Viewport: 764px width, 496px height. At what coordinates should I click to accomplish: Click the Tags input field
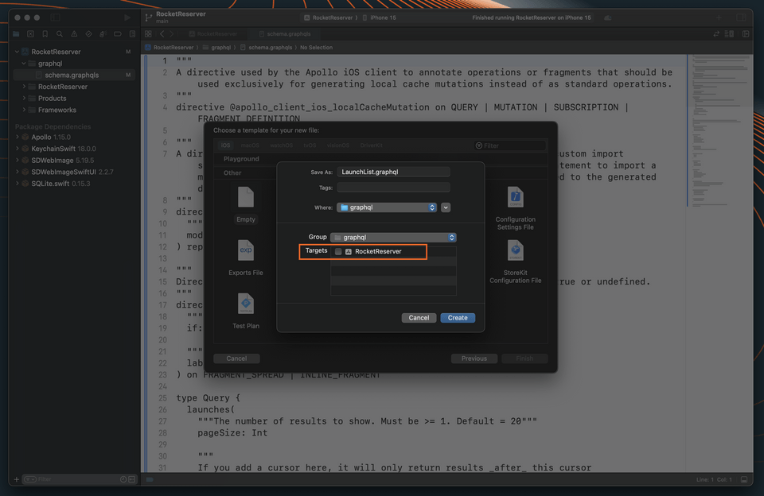(393, 188)
